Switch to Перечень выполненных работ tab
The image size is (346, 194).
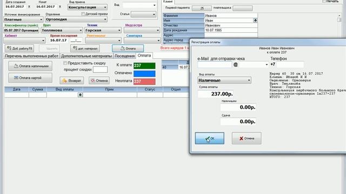(x=32, y=56)
